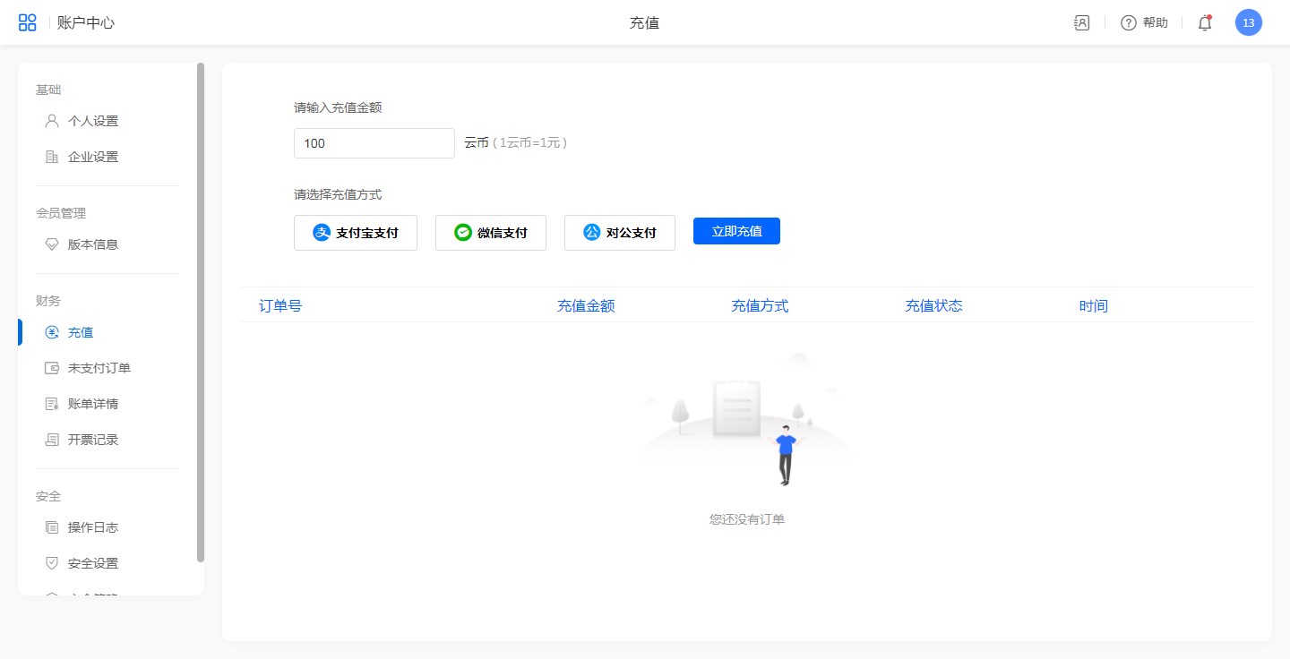The height and width of the screenshot is (659, 1290).
Task: Open the contacts icon in top bar
Action: click(1081, 23)
